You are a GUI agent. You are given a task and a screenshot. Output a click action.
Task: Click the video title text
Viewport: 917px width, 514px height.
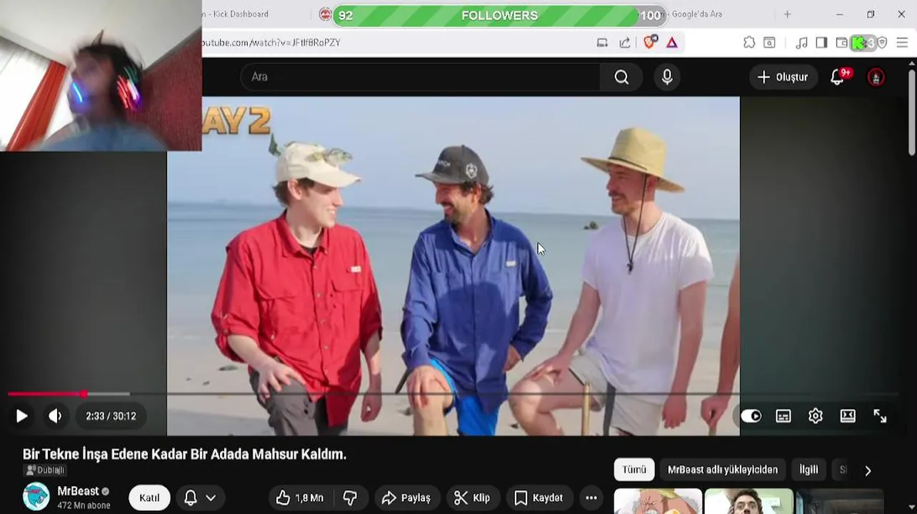pyautogui.click(x=184, y=454)
